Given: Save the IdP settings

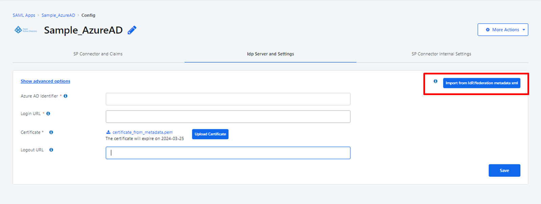Looking at the screenshot, I should (x=504, y=171).
